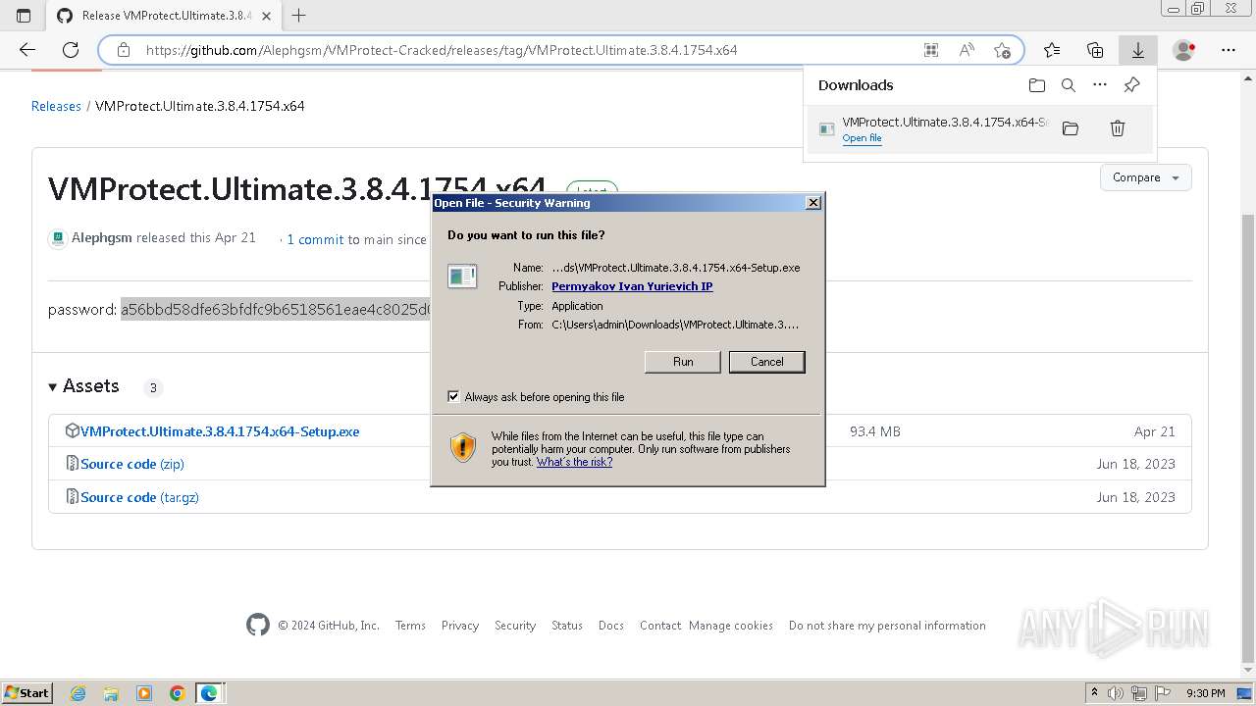The height and width of the screenshot is (706, 1256).
Task: Download VMProtect.Ultimate.3.8.4.1754.x64-Setup.exe asset
Action: [x=220, y=431]
